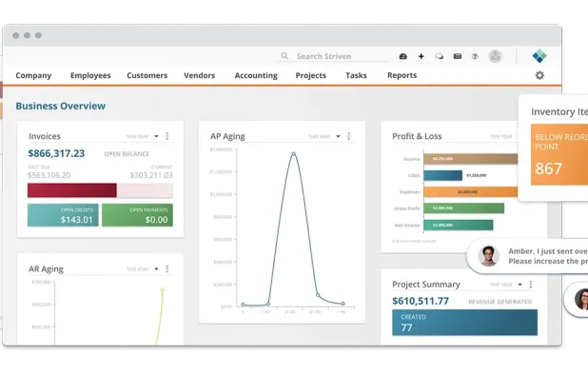Image resolution: width=588 pixels, height=375 pixels.
Task: Click the AR Aging widget title
Action: [x=46, y=269]
